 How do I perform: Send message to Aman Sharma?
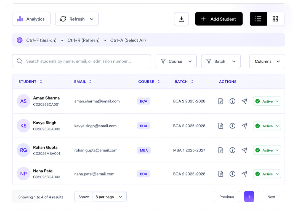tap(244, 101)
